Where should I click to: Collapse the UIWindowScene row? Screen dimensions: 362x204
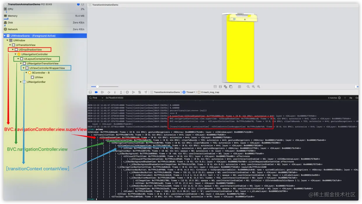point(5,36)
